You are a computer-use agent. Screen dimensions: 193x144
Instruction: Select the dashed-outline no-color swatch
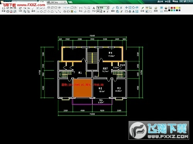[x=169, y=8]
